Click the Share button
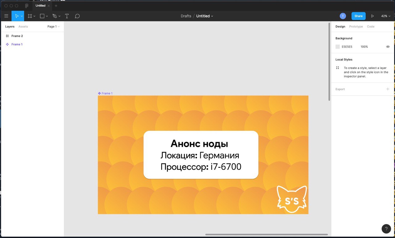This screenshot has width=395, height=238. (x=358, y=16)
